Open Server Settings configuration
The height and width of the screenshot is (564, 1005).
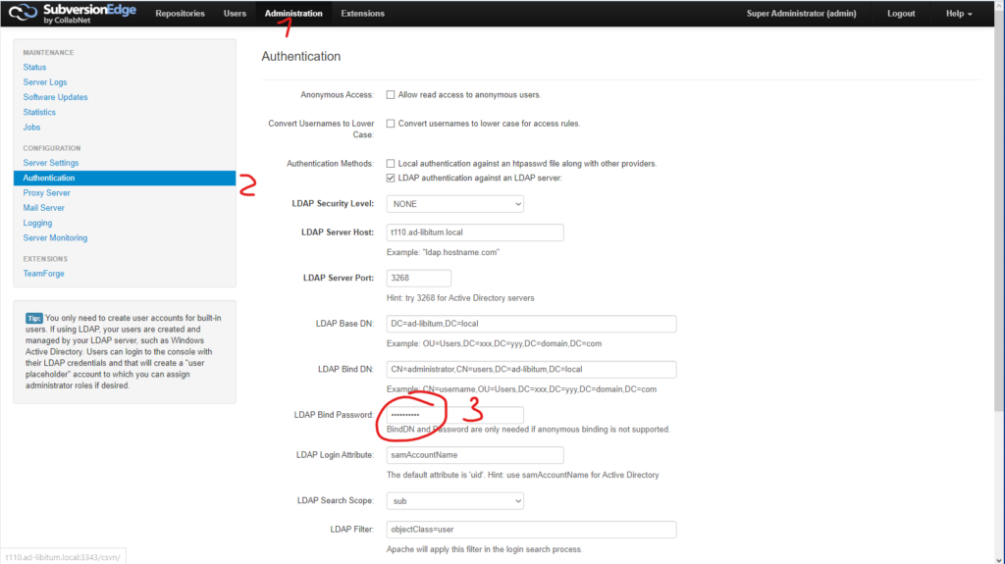[51, 163]
